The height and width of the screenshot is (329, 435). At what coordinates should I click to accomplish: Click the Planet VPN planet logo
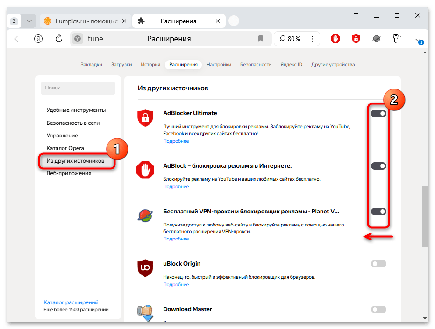(145, 216)
